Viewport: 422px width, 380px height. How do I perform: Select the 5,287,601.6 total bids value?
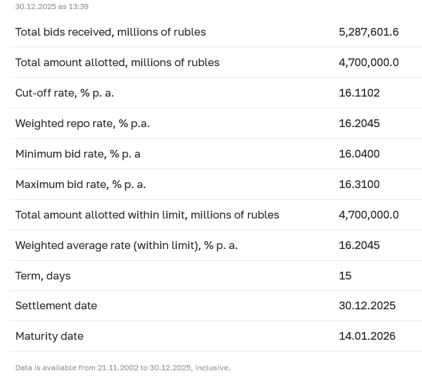tap(368, 32)
